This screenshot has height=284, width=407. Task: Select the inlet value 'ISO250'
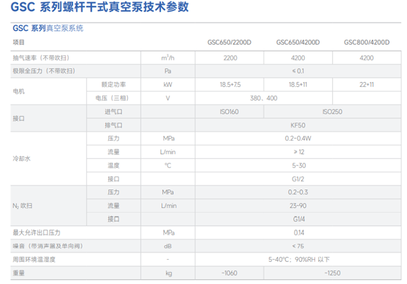pos(332,112)
